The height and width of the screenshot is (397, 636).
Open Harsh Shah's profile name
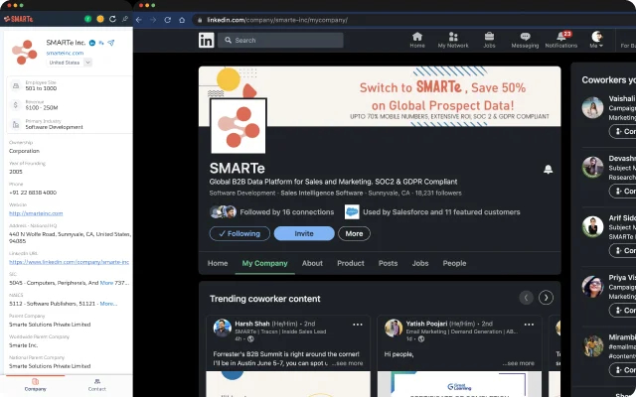(252, 324)
